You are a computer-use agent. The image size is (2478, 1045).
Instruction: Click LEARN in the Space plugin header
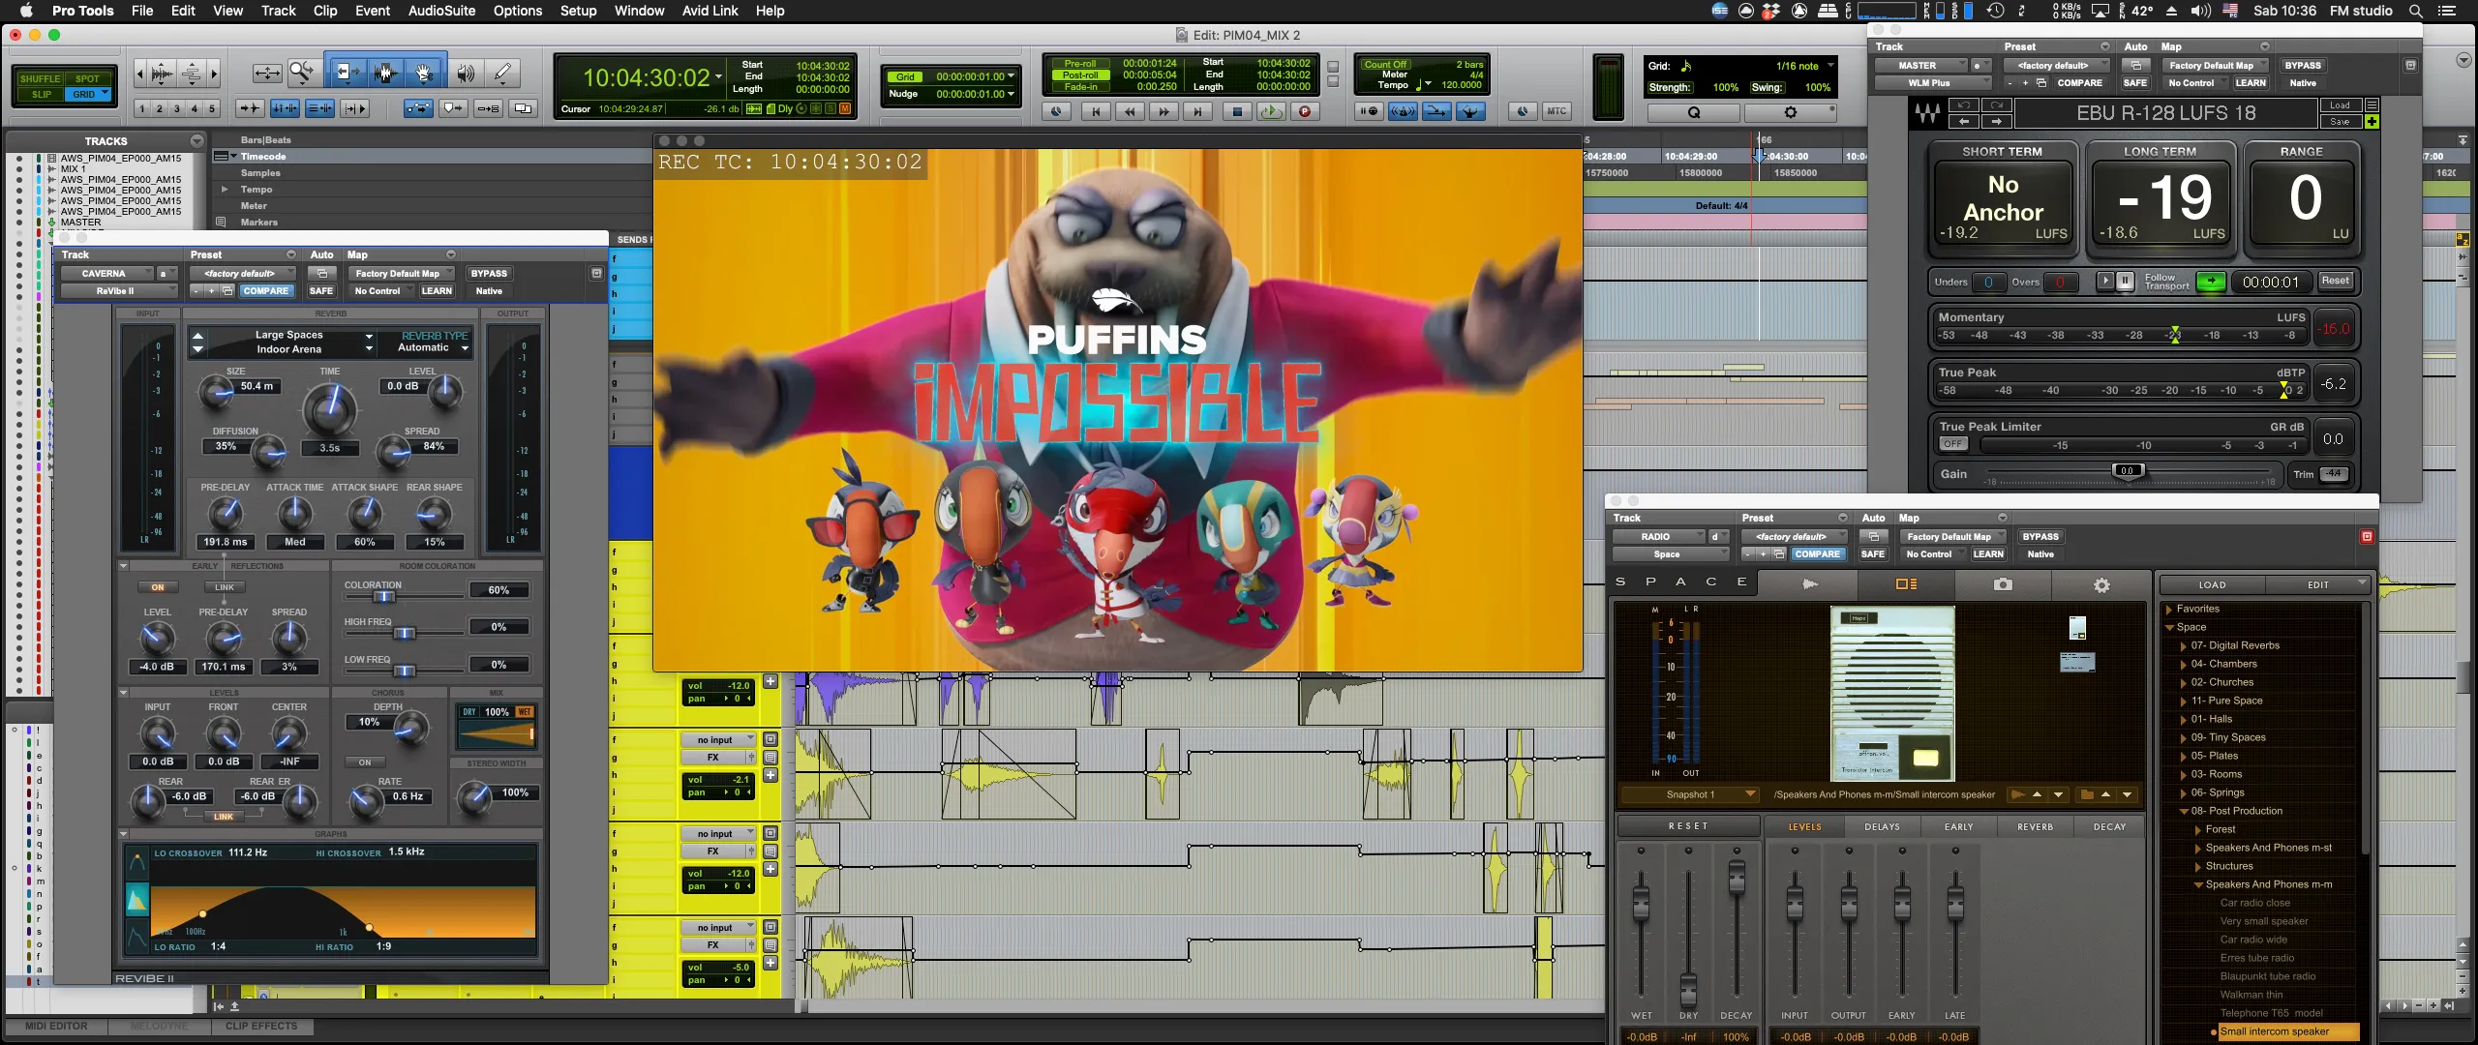pyautogui.click(x=1988, y=554)
